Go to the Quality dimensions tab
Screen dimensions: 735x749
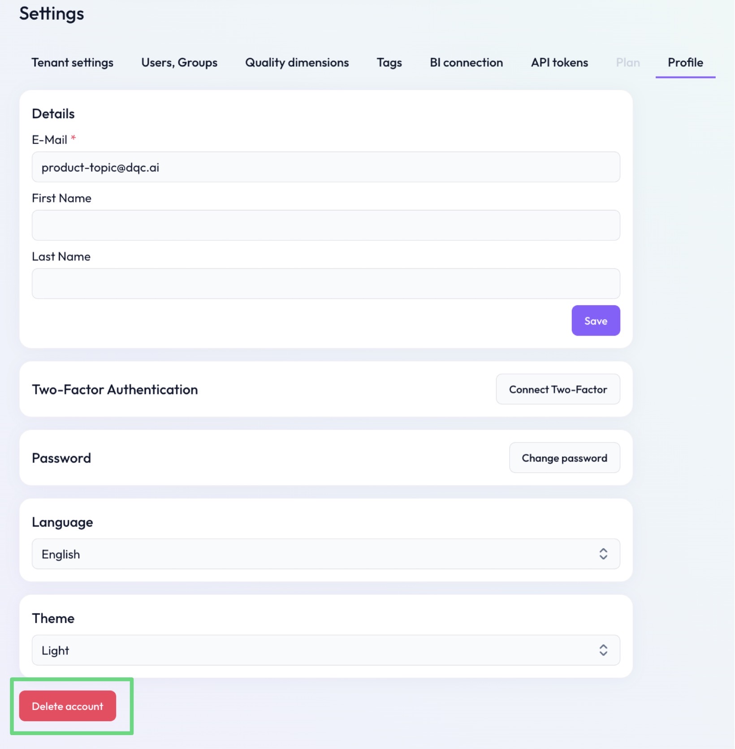pos(297,62)
